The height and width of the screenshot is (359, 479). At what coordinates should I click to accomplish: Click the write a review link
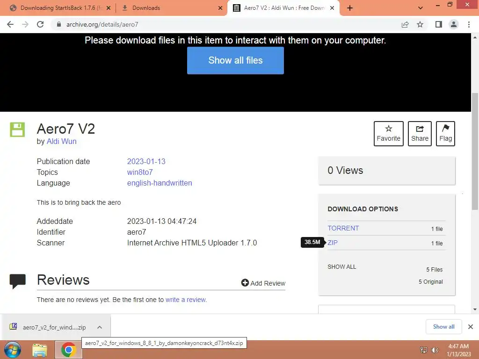[186, 300]
